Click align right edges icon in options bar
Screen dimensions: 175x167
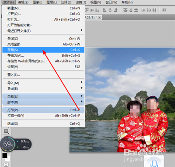(x=115, y=10)
